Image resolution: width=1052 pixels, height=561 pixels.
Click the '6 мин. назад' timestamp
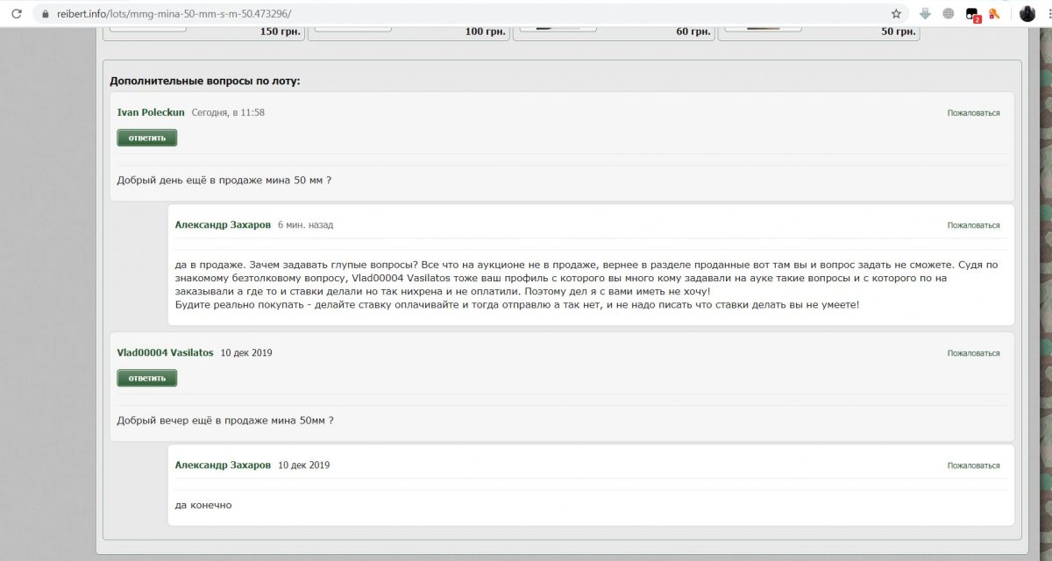(x=305, y=225)
